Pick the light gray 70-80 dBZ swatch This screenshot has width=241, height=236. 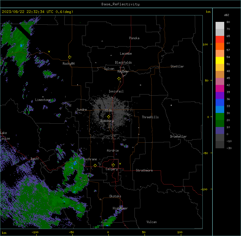220,26
